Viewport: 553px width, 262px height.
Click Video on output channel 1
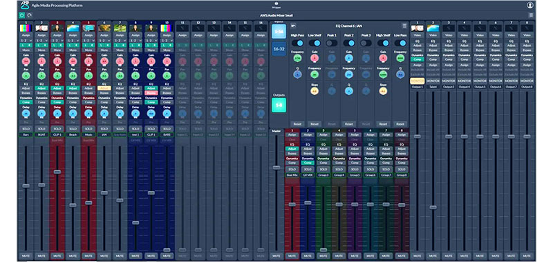(x=418, y=35)
